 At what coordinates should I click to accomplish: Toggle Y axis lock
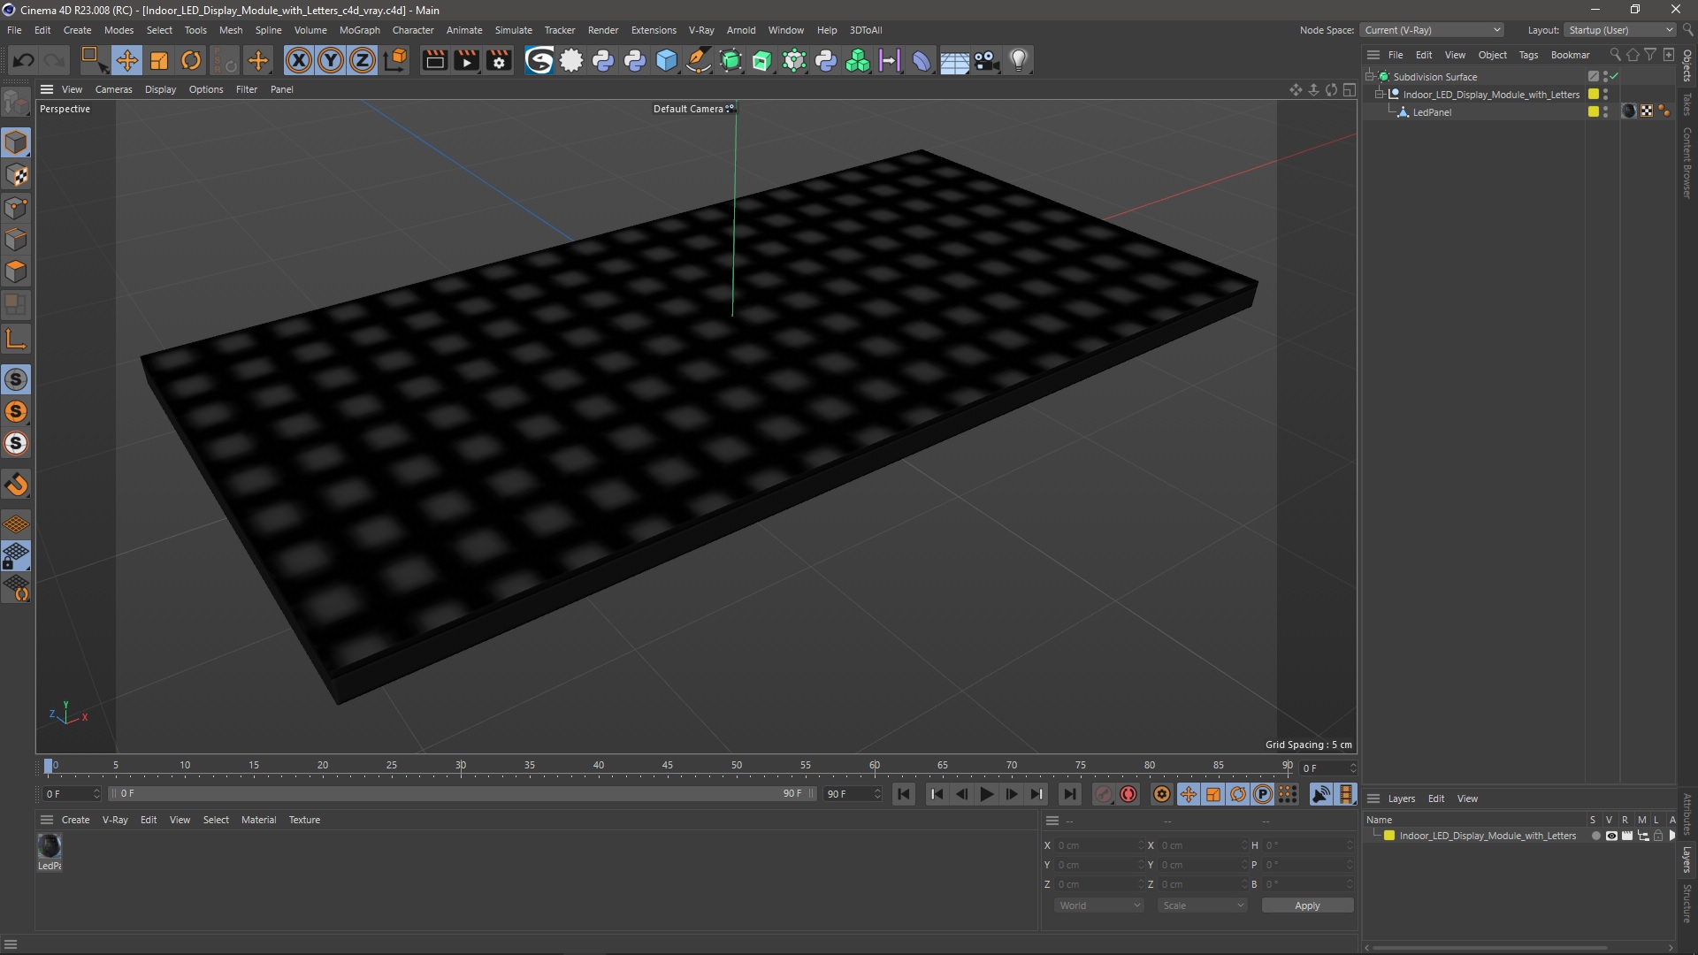[331, 60]
